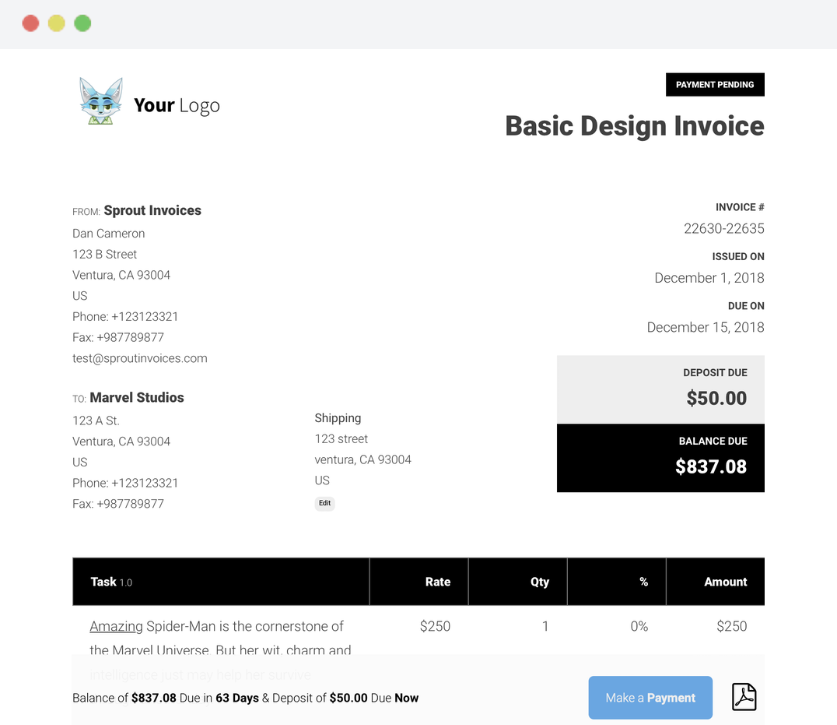Select invoice number 22630-22635
Viewport: 837px width, 725px height.
coord(724,228)
